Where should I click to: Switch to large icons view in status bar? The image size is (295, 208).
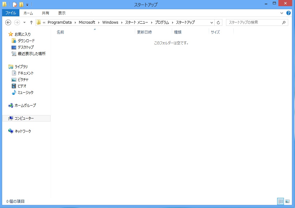pos(287,201)
